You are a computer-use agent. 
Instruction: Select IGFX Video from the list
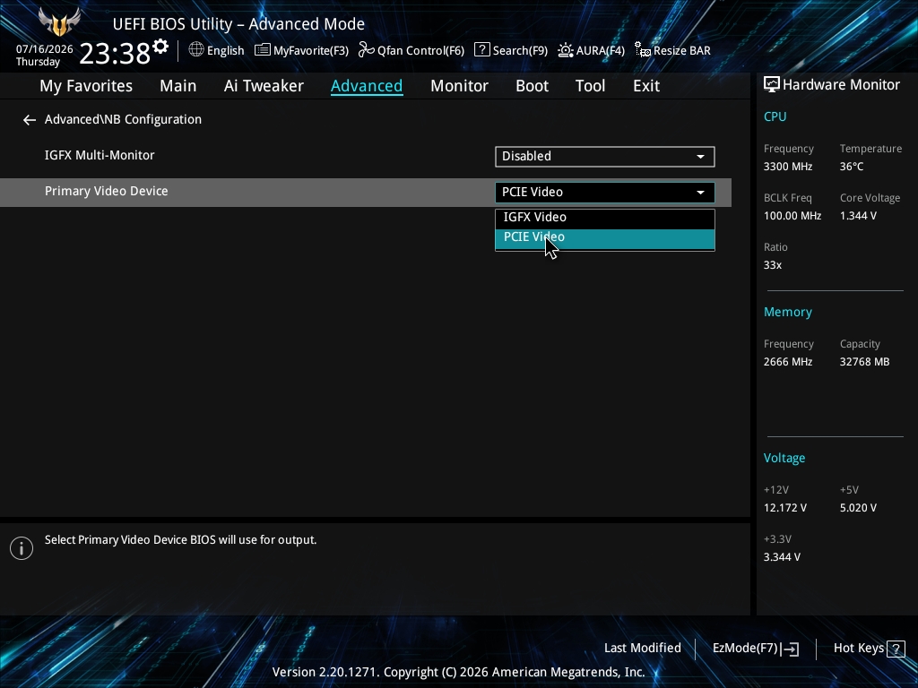click(605, 217)
